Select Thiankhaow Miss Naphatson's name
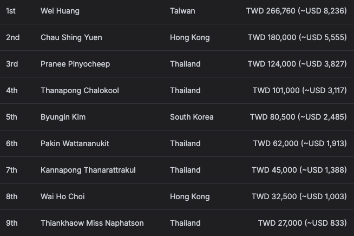 click(x=92, y=223)
